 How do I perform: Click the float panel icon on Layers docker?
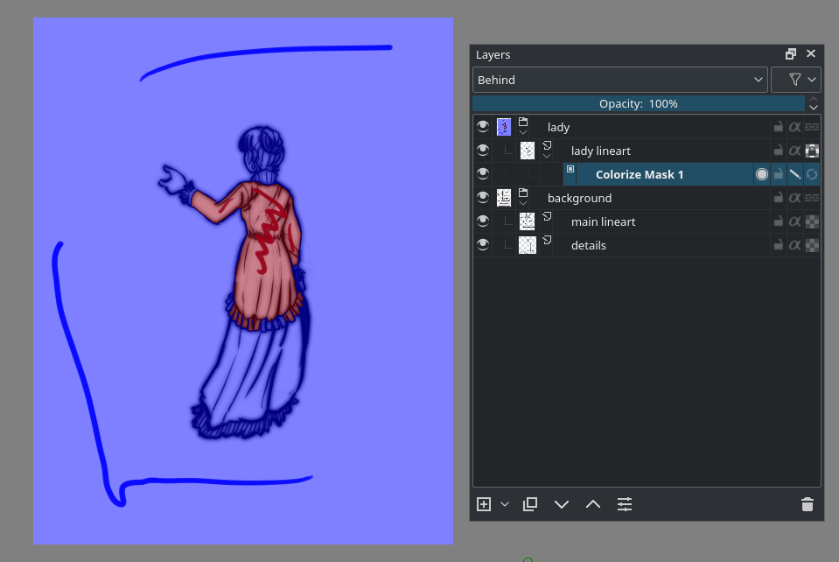pyautogui.click(x=790, y=53)
